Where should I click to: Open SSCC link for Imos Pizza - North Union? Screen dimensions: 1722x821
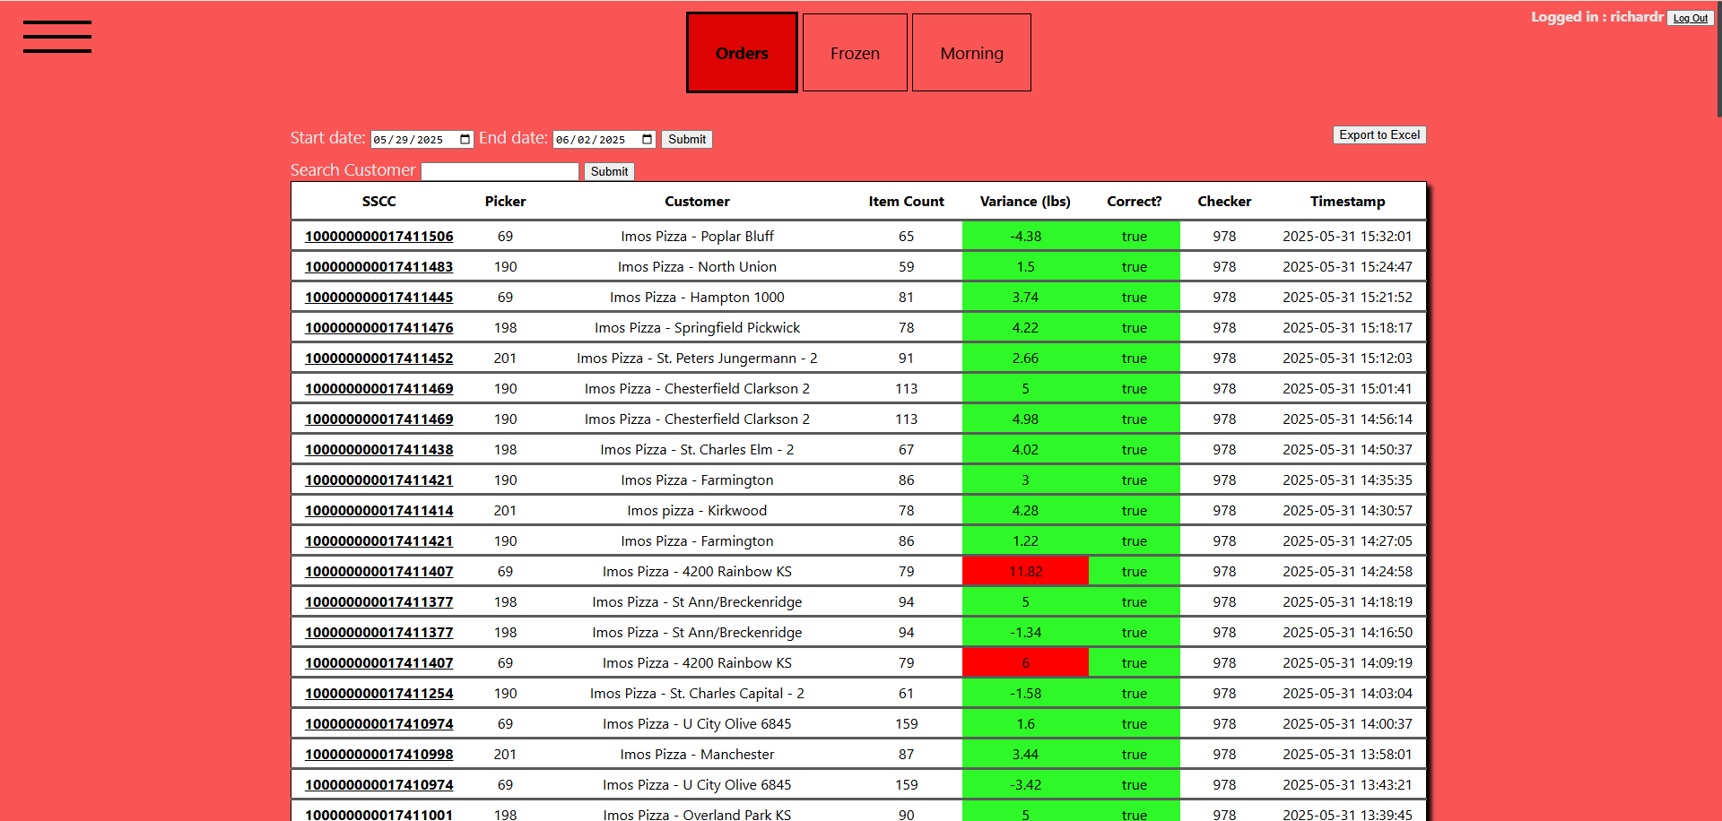pyautogui.click(x=378, y=267)
